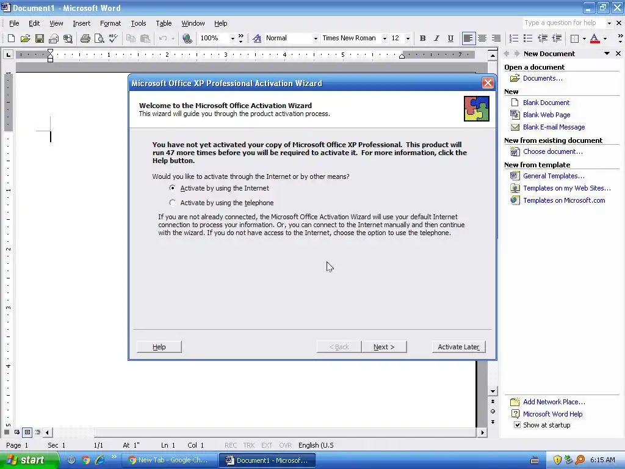Screen dimensions: 625x469
Task: Click the Increase Indent icon
Action: click(557, 38)
